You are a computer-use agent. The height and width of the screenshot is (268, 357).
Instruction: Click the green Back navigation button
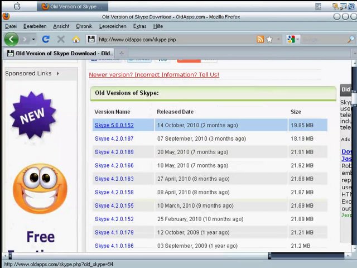11,39
